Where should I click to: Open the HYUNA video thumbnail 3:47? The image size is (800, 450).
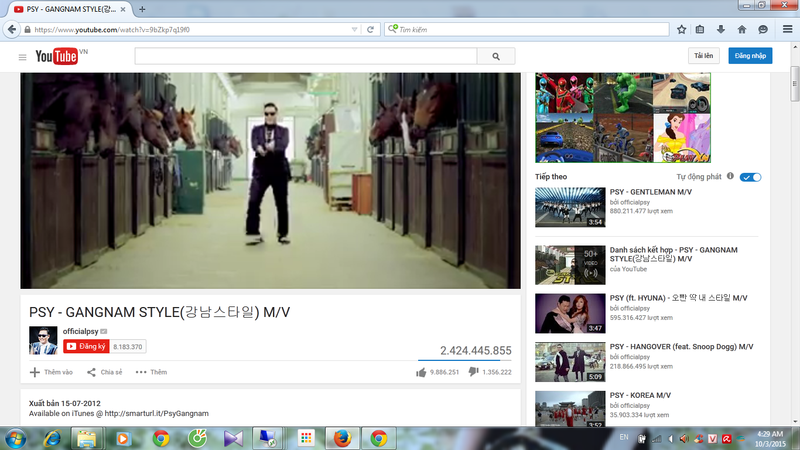click(x=570, y=313)
